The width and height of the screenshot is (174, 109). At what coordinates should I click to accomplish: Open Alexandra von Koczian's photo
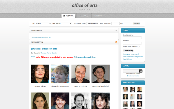click(60, 74)
